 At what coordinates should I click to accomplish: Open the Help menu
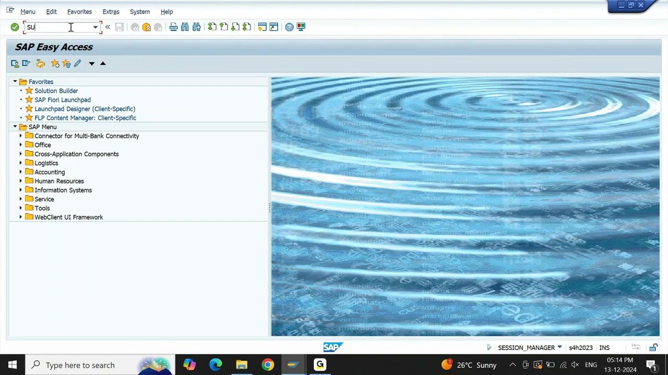coord(166,11)
